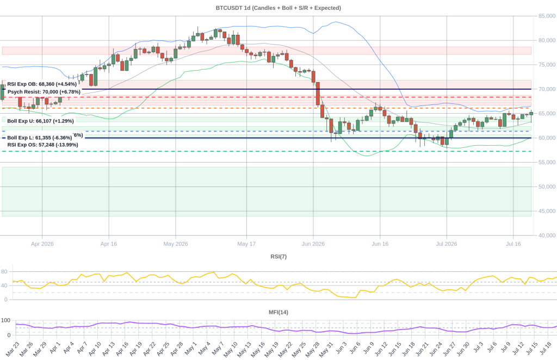Click the 85,000 price axis label
Viewport: 557px width, 360px height.
[547, 16]
